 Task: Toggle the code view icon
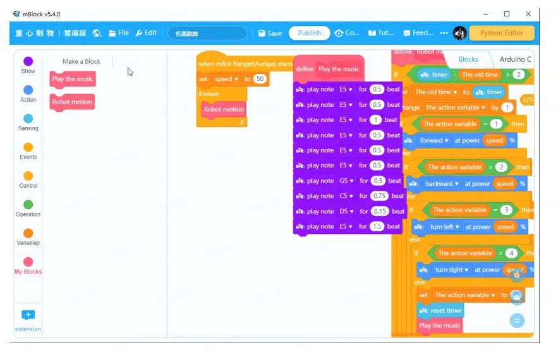point(527,100)
